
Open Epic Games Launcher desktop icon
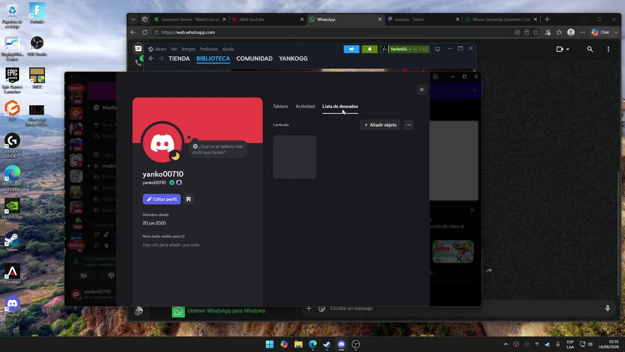(x=12, y=81)
